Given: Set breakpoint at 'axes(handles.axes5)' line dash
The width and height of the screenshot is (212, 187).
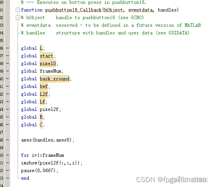Looking at the screenshot, I should (x=8, y=140).
